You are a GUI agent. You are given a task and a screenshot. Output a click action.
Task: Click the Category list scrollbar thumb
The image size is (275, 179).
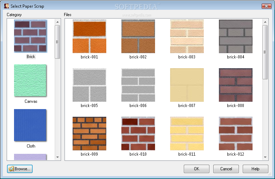58,42
